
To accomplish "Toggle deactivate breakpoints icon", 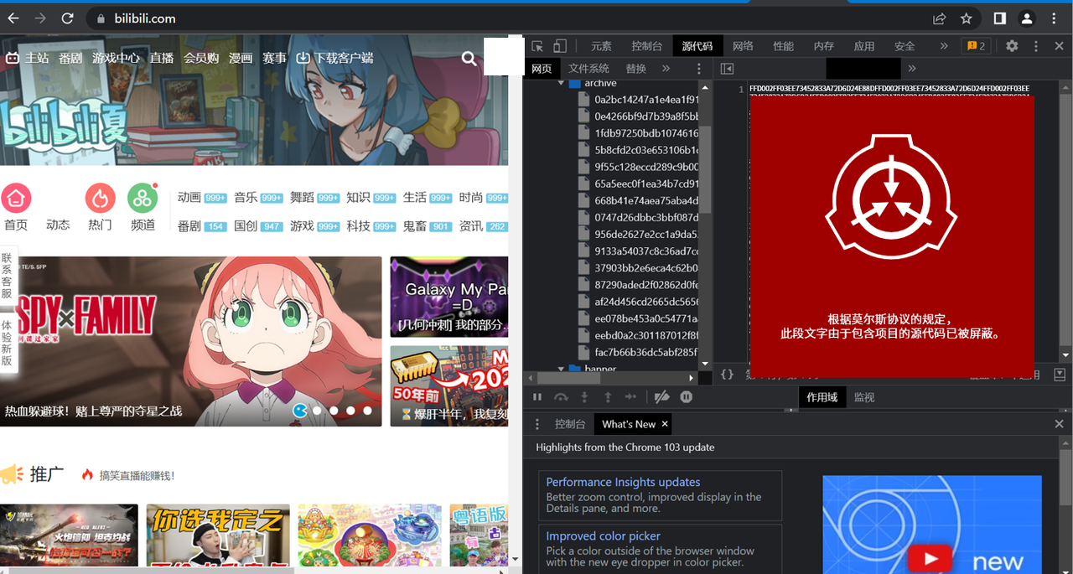I will click(x=662, y=397).
